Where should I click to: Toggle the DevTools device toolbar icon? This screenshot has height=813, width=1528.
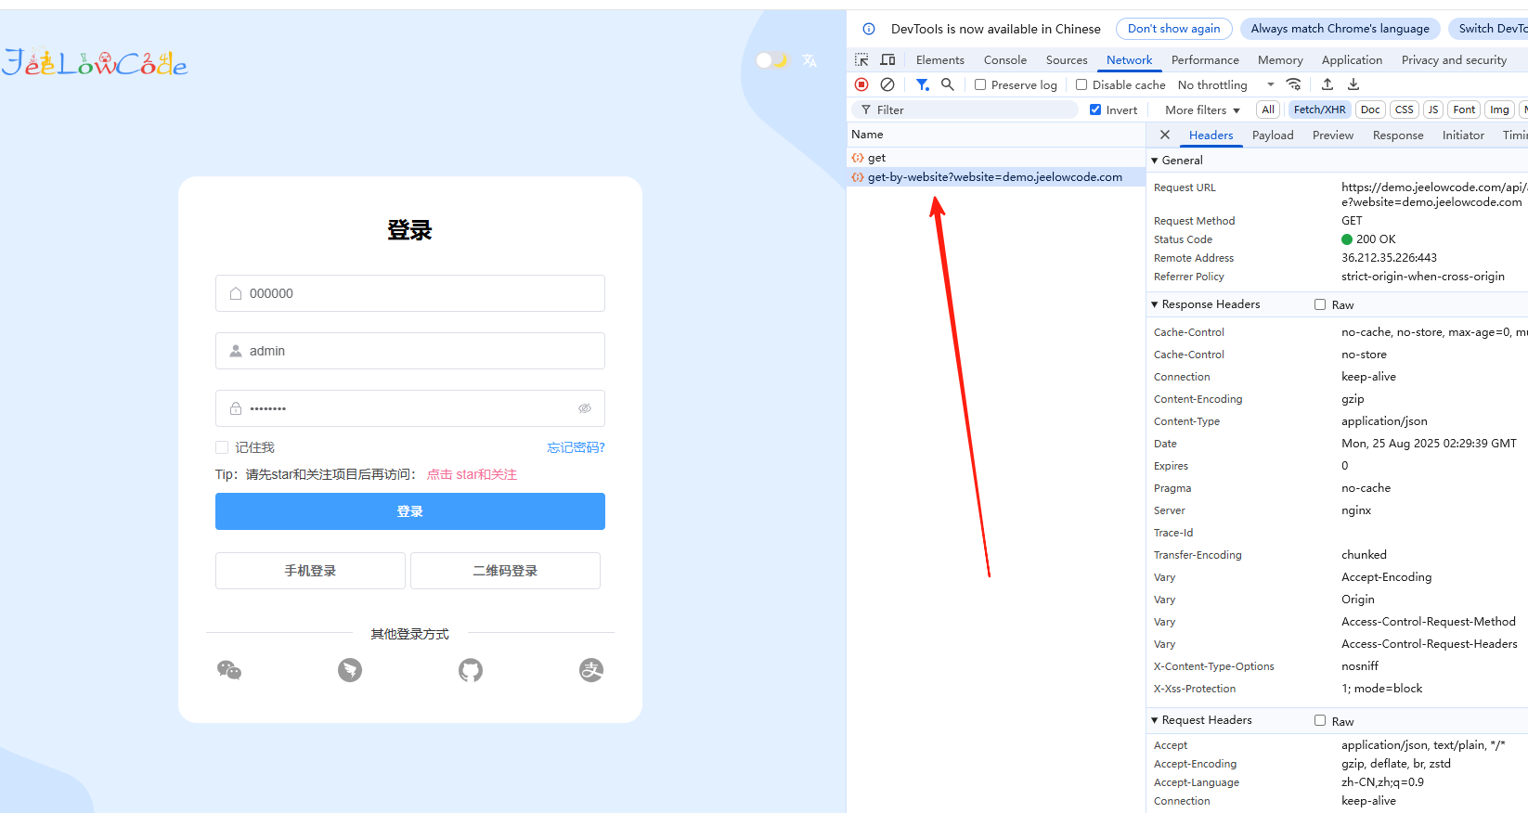[888, 59]
